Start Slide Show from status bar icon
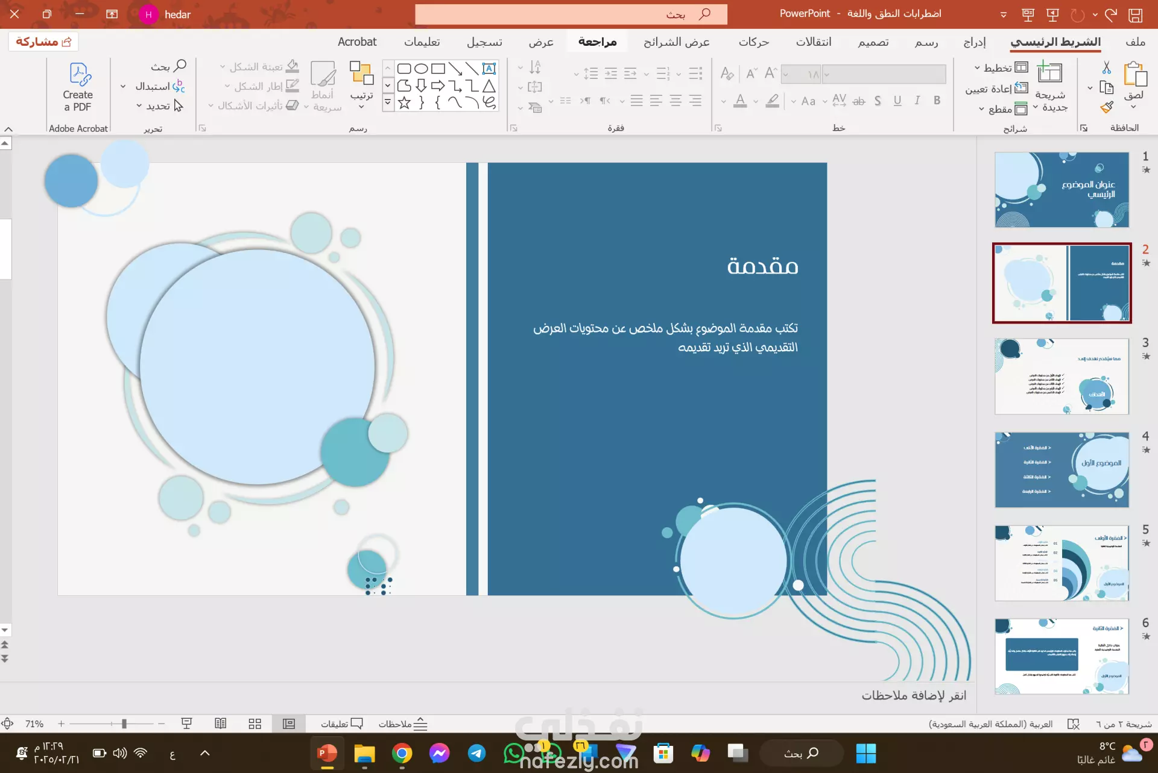This screenshot has width=1158, height=773. [x=186, y=724]
